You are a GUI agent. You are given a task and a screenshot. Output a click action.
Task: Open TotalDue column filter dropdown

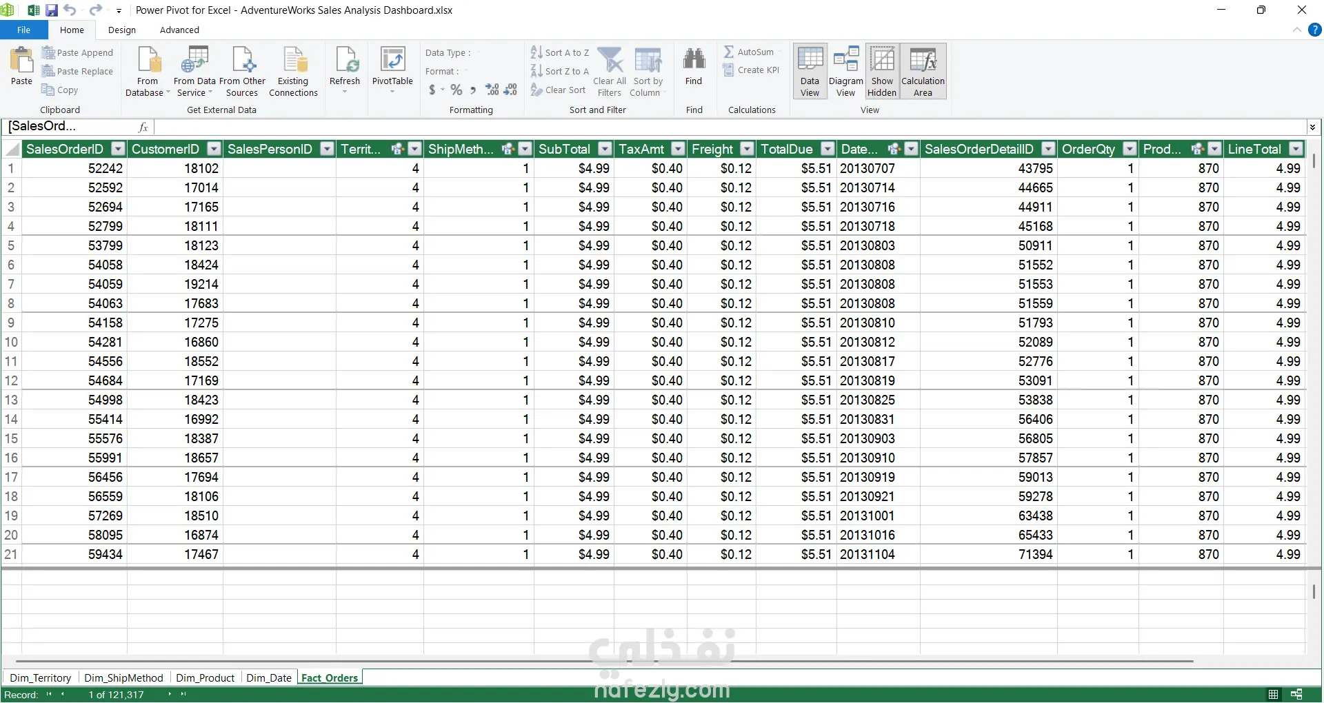(827, 149)
